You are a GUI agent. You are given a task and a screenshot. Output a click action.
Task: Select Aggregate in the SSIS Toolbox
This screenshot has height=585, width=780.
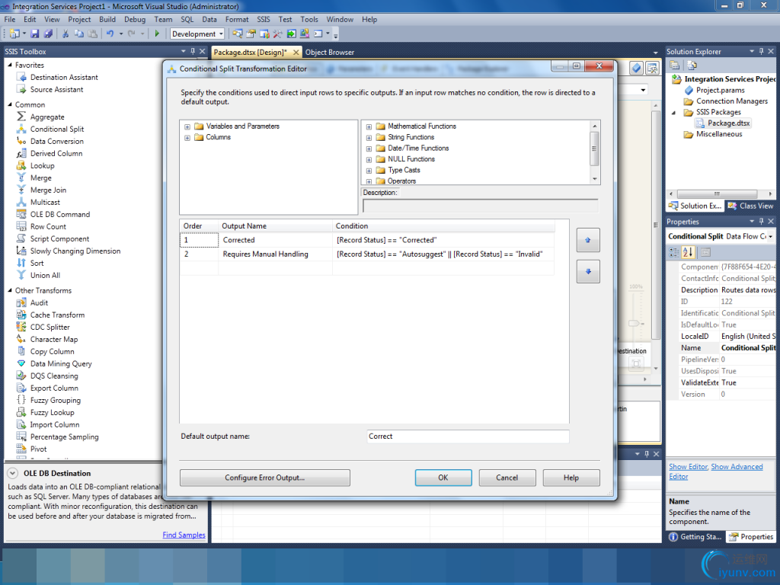pos(47,117)
